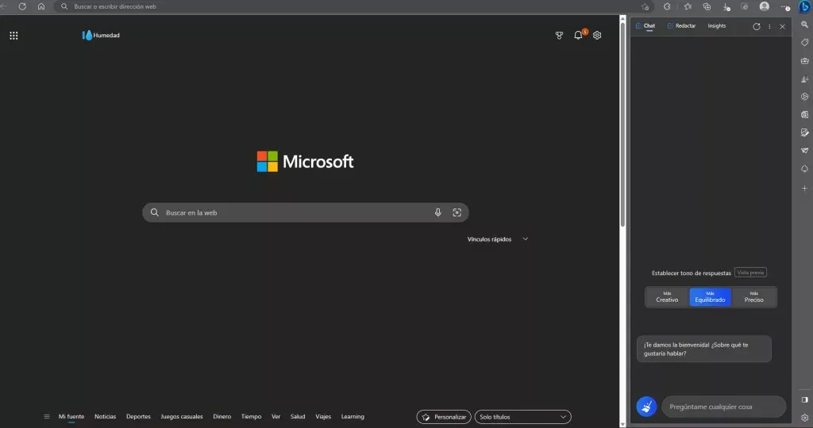Open the rewards trophy icon
Image resolution: width=813 pixels, height=428 pixels.
coord(559,35)
